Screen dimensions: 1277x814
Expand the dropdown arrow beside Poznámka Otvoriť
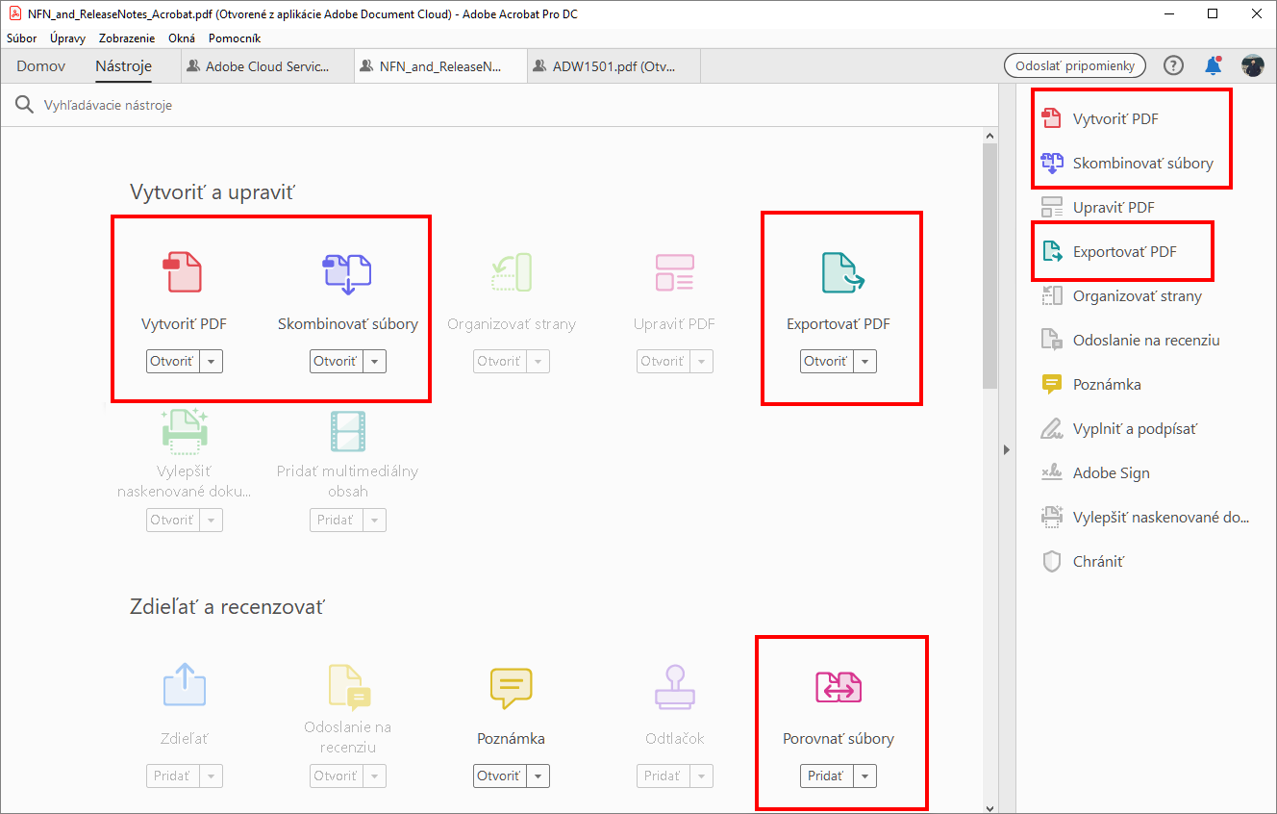tap(538, 776)
